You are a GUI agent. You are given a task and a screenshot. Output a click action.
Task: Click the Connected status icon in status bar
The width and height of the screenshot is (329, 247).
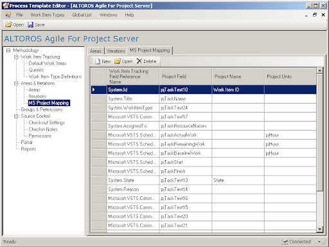click(x=285, y=242)
